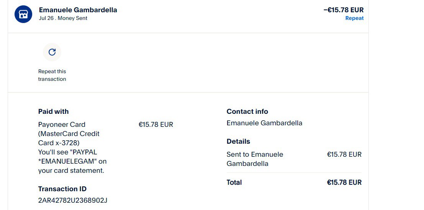Click the blue Repeat link
Screen dimensions: 424x210
[354, 18]
